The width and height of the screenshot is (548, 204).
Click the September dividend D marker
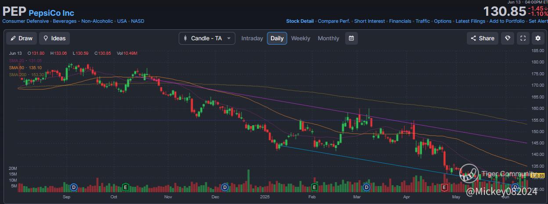pyautogui.click(x=74, y=187)
